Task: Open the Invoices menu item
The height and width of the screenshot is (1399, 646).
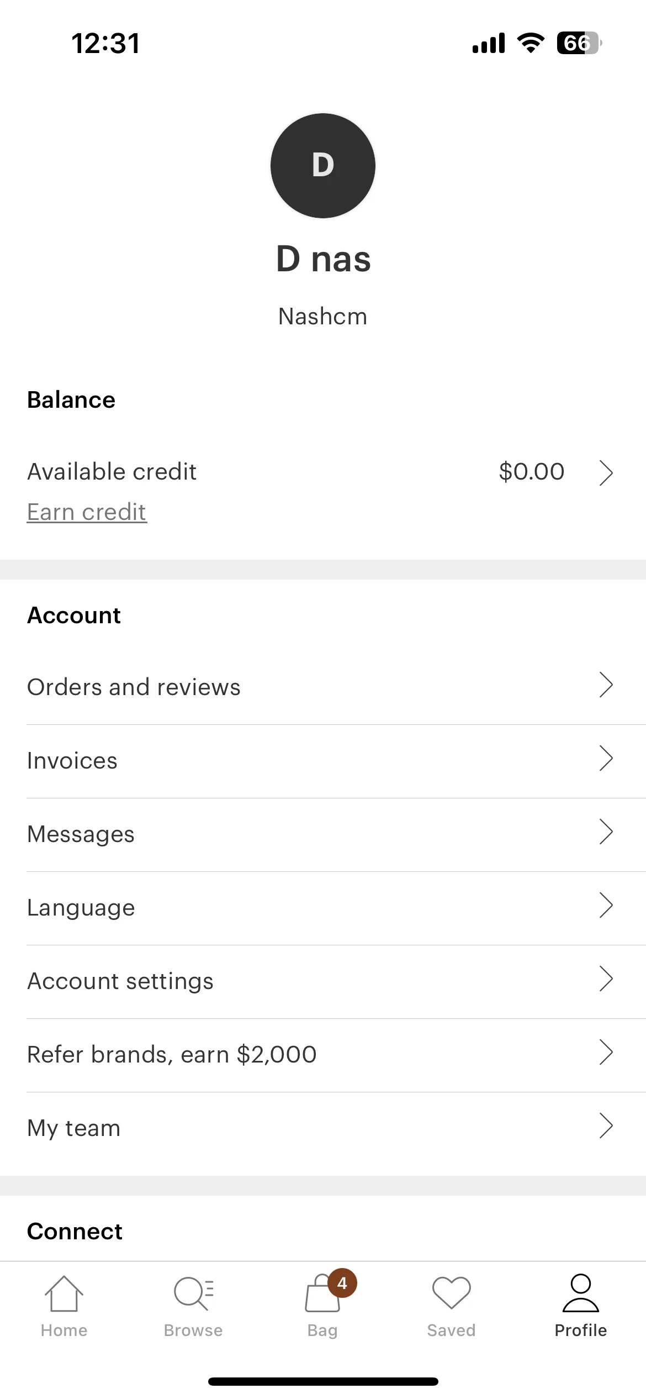Action: click(x=323, y=761)
